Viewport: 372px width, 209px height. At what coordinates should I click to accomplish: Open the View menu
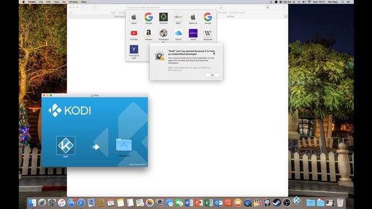click(x=56, y=2)
